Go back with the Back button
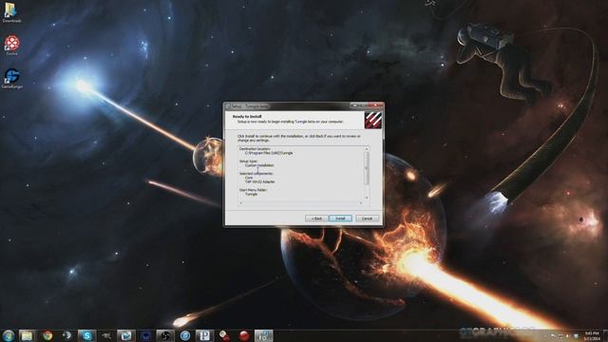This screenshot has width=608, height=342. click(316, 218)
